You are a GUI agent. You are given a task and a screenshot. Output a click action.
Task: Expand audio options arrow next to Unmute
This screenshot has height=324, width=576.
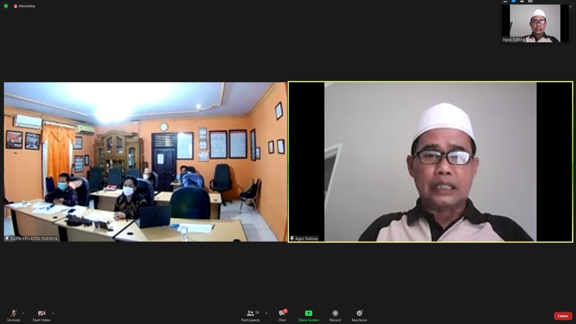tap(23, 313)
